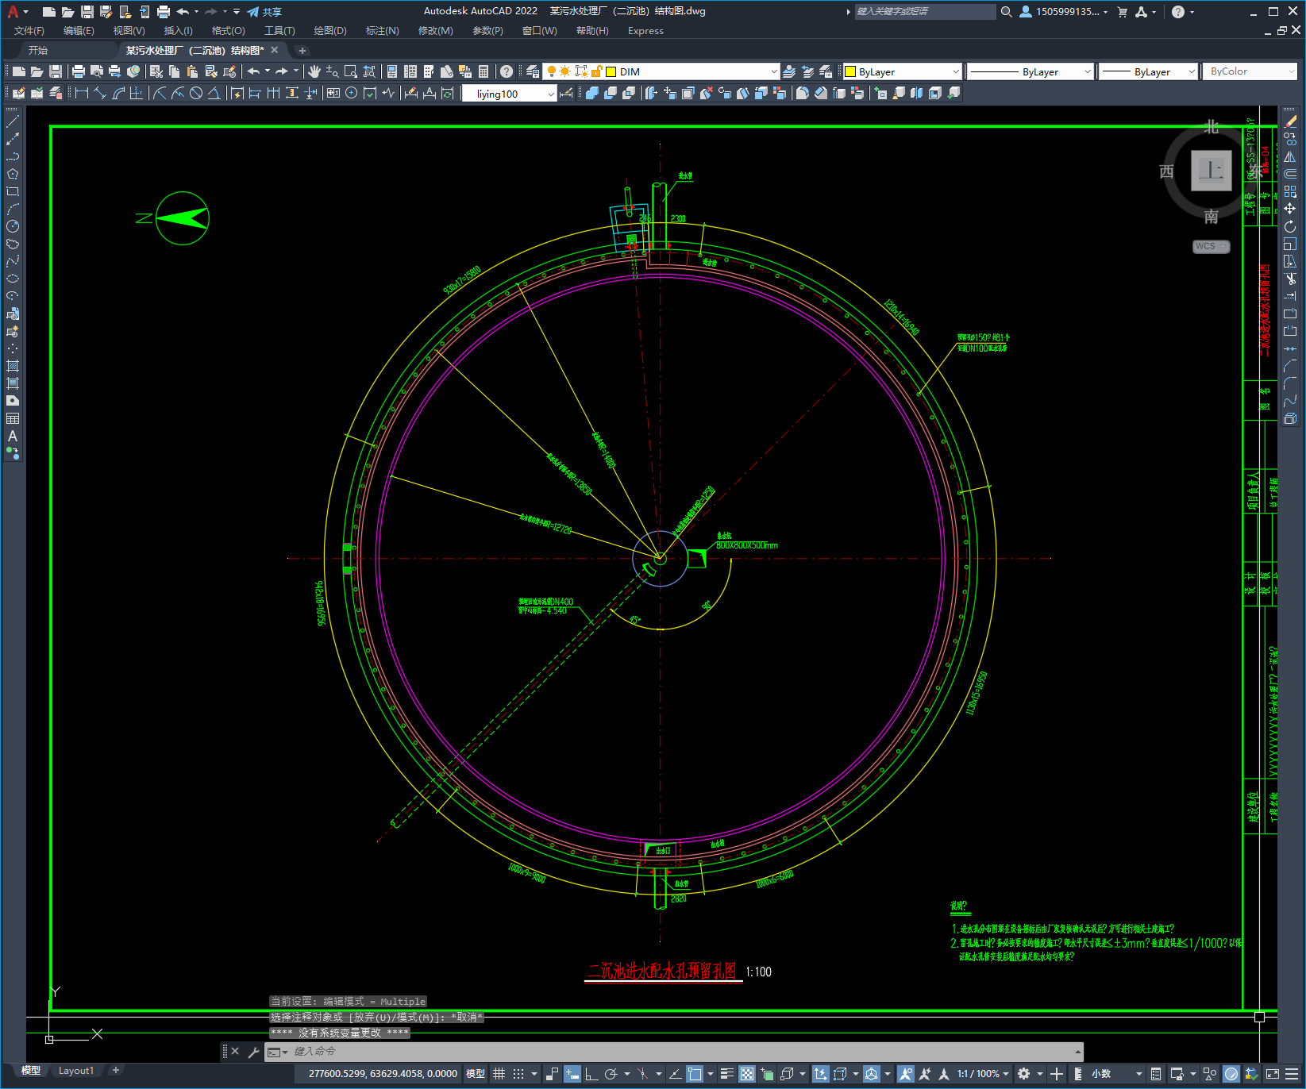Open the Express menu
Image resolution: width=1306 pixels, height=1089 pixels.
[645, 31]
